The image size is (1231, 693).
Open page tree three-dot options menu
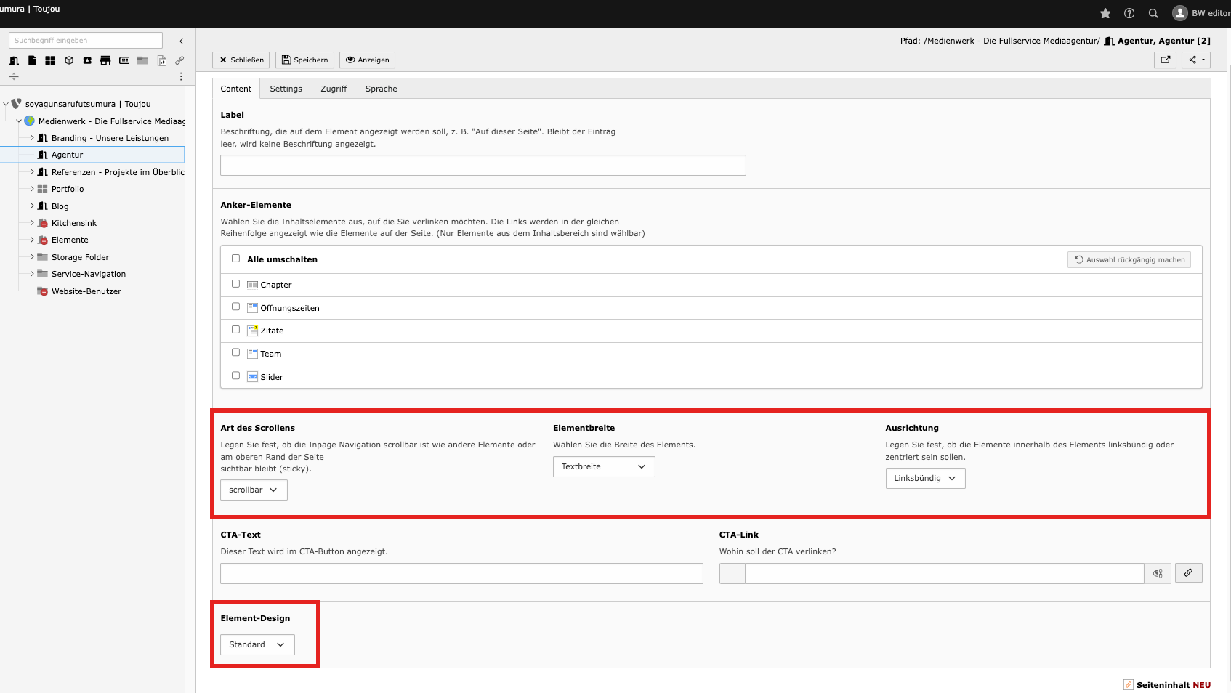[181, 76]
